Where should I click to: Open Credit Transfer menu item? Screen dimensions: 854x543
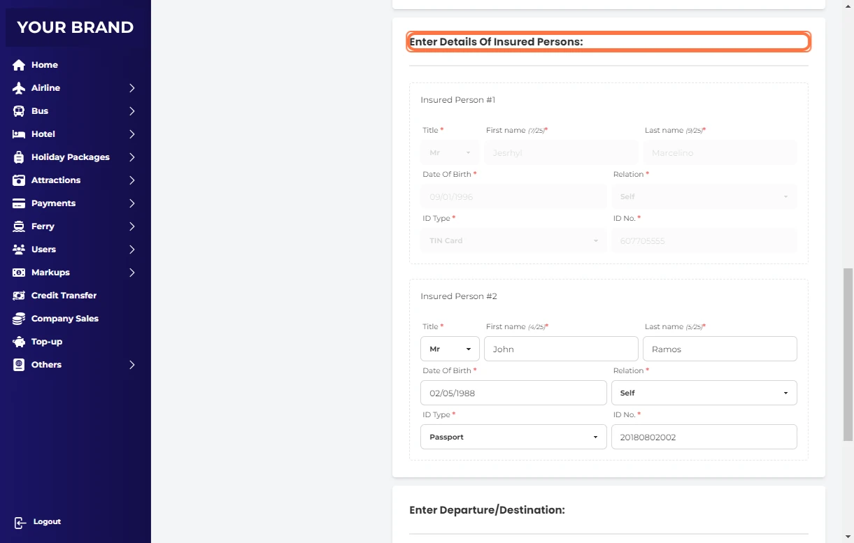tap(64, 296)
